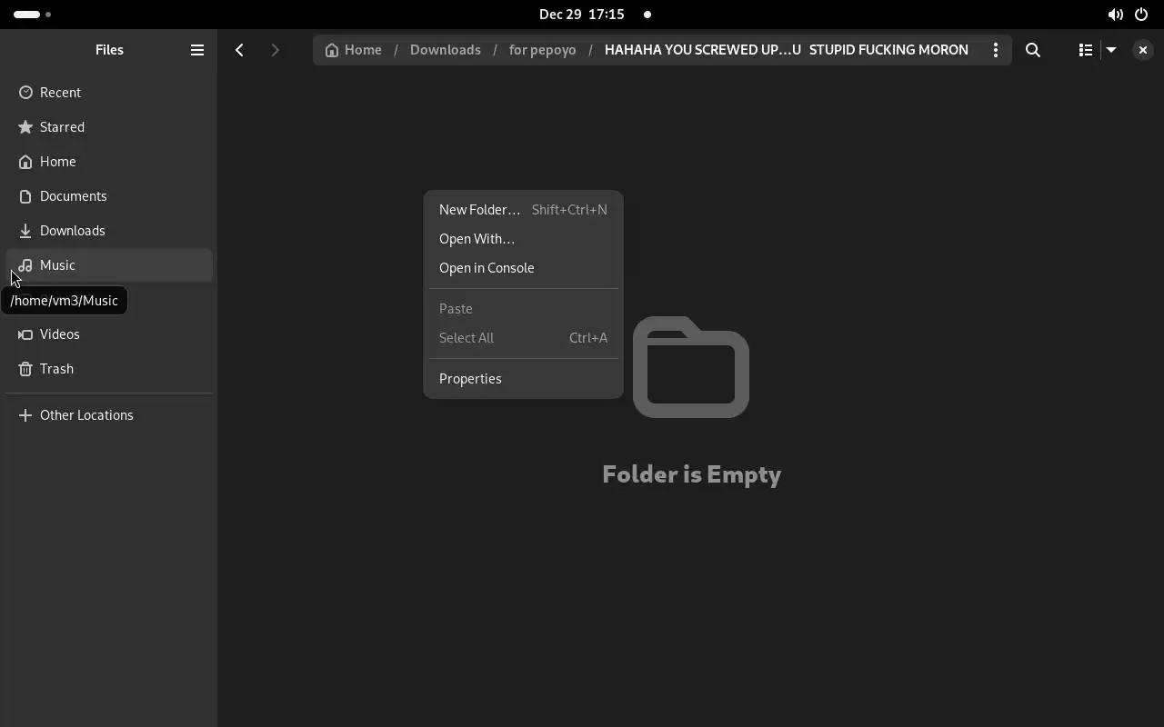Open Videos in the sidebar

coord(109,334)
